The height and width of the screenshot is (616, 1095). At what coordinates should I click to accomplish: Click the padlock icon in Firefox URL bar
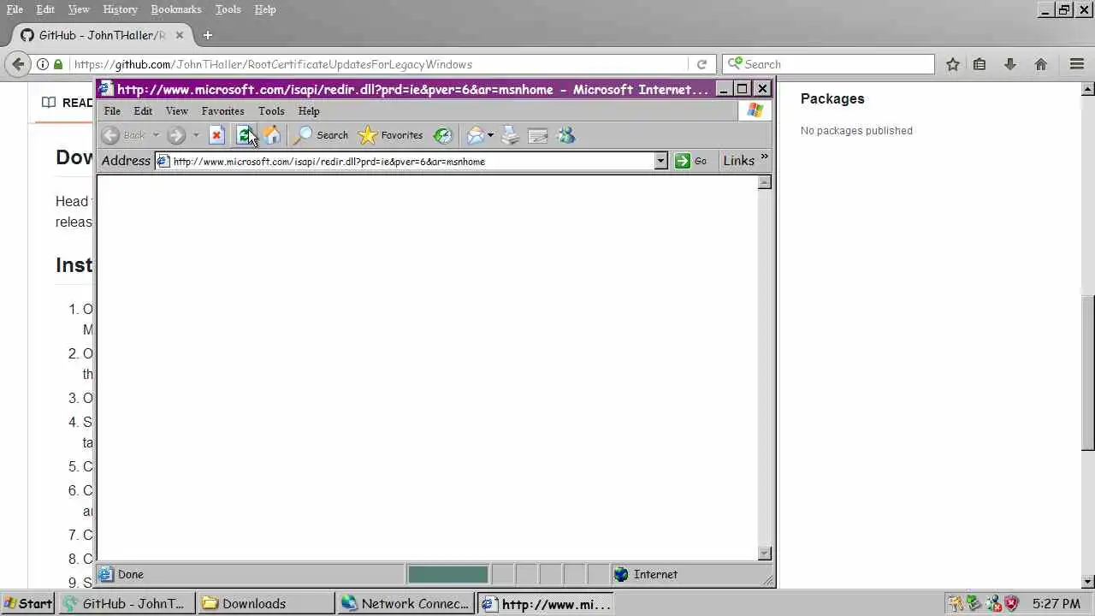pyautogui.click(x=58, y=64)
